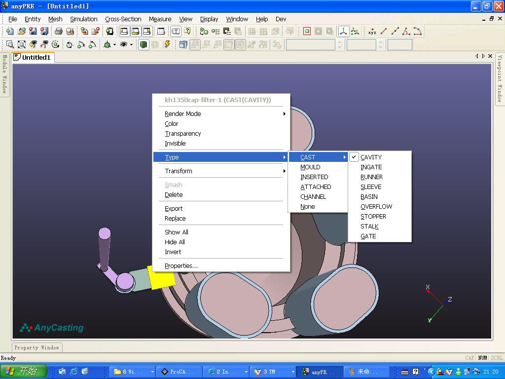Click the Help question mark icon
The width and height of the screenshot is (505, 379).
(x=187, y=31)
